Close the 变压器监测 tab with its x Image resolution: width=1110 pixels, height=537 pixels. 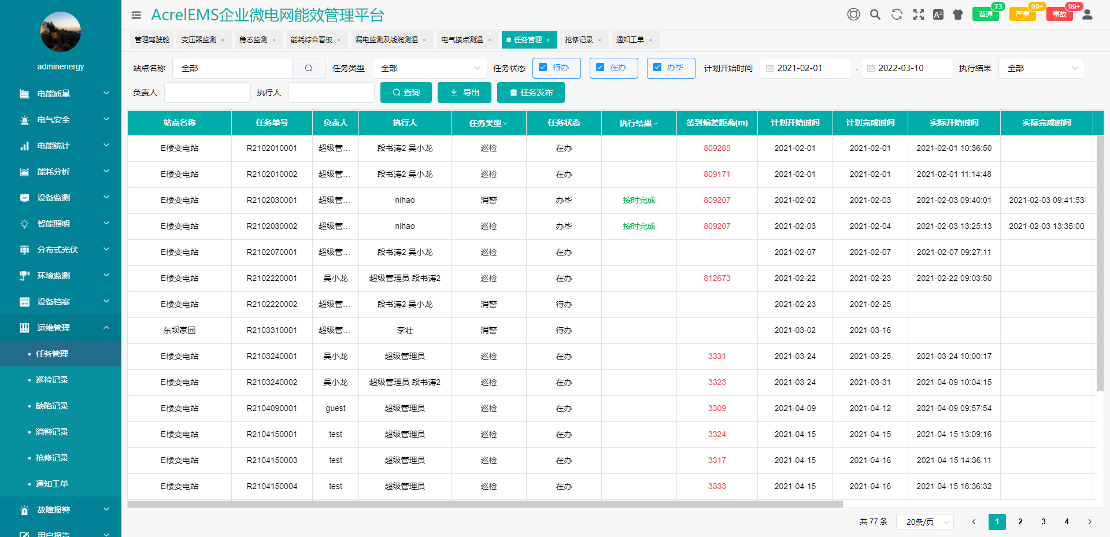pyautogui.click(x=223, y=40)
